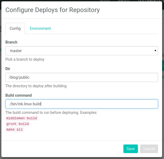Click the 'directory to deploy after building' hint
The image size is (164, 159).
point(36,86)
